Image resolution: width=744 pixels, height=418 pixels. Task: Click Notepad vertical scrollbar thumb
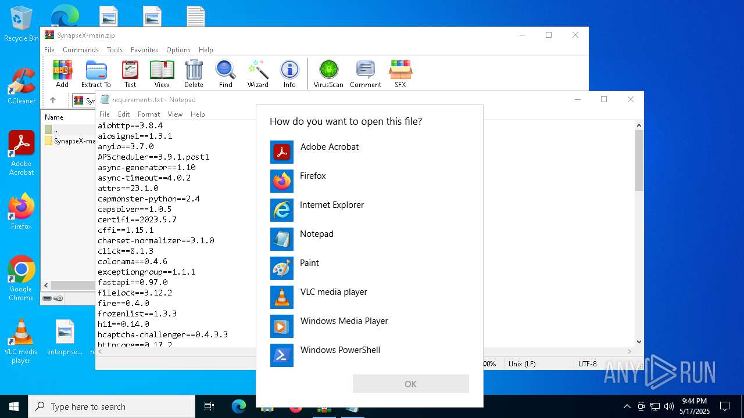click(639, 160)
